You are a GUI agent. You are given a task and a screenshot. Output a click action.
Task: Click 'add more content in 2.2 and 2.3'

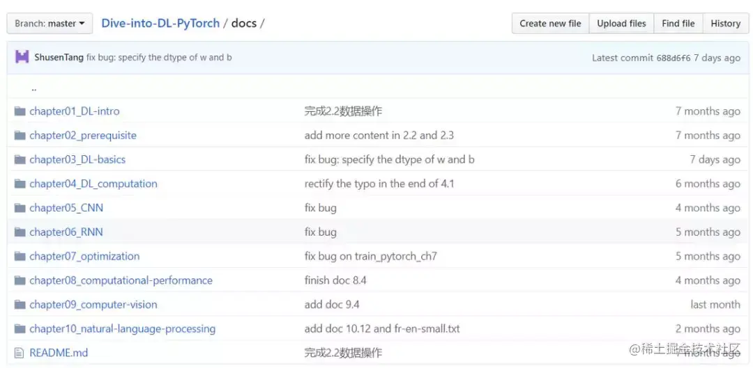(379, 135)
